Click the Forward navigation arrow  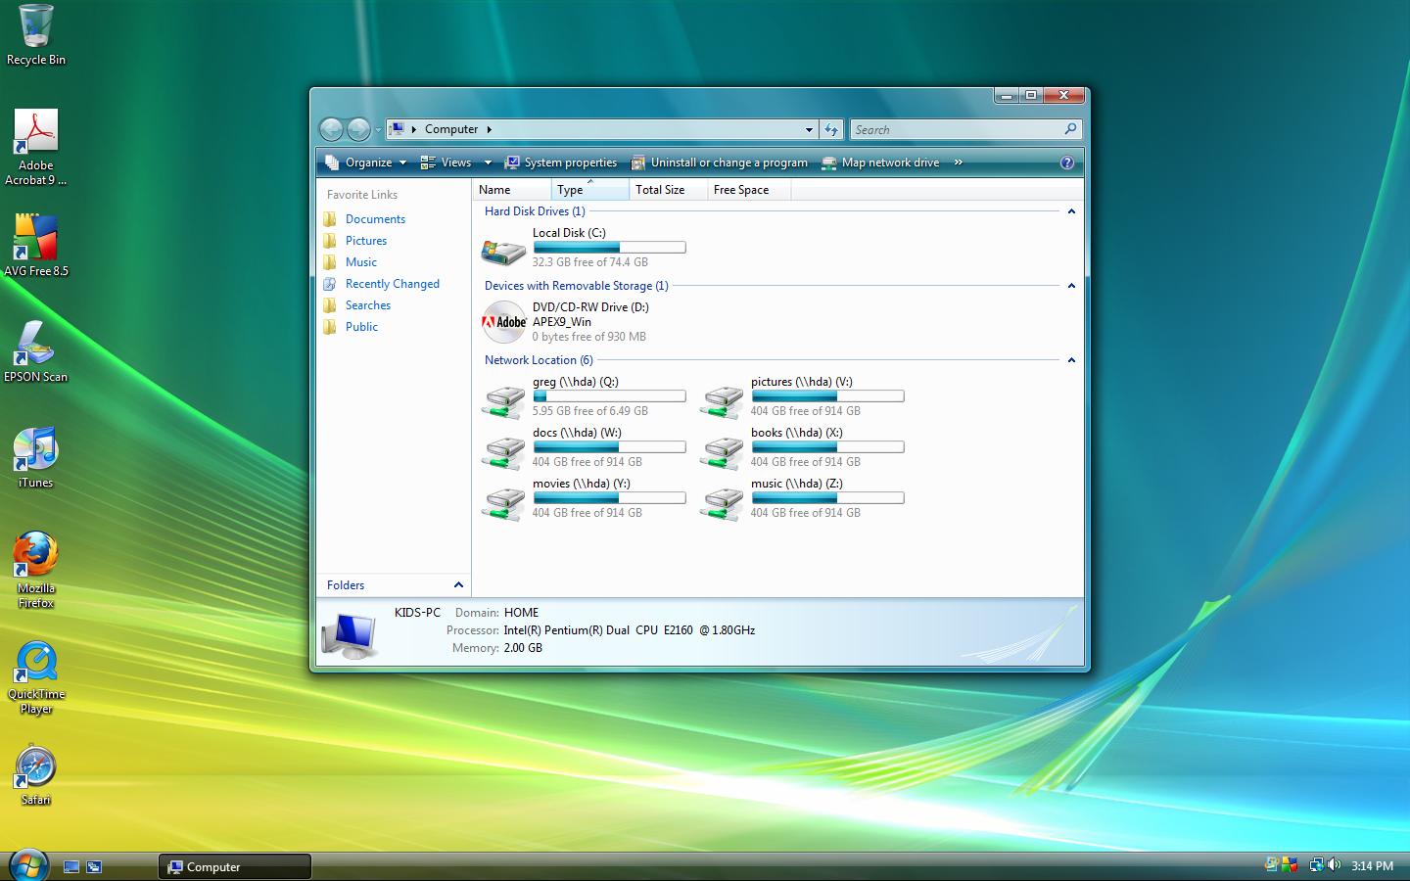[359, 129]
